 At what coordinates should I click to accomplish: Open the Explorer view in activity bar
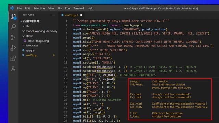(x=13, y=17)
